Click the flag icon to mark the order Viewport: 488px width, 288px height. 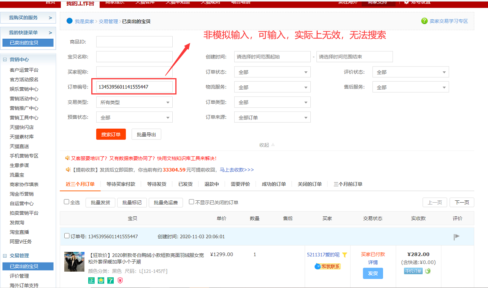[456, 237]
